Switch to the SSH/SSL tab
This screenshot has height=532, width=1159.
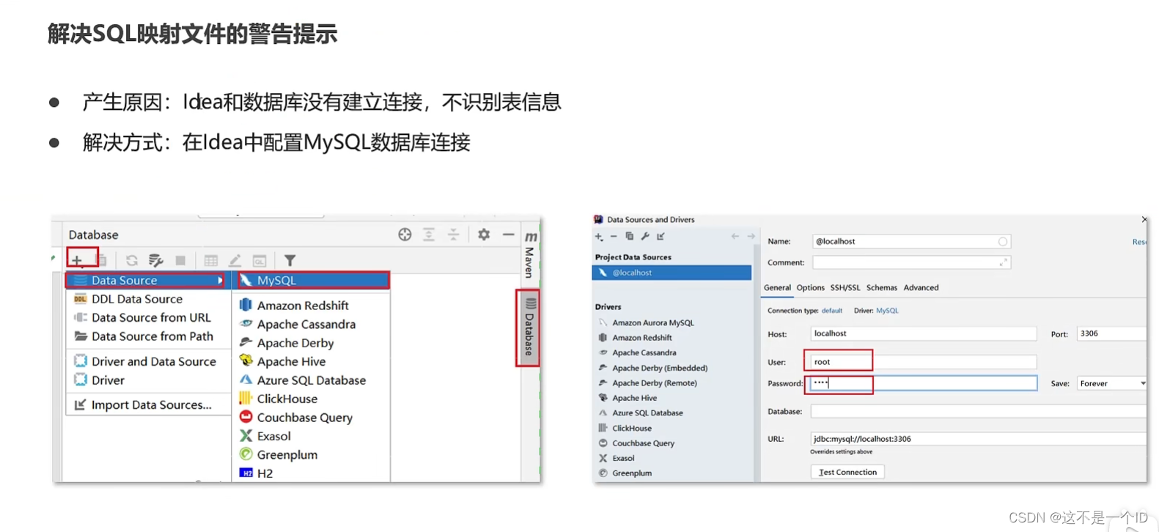click(x=845, y=288)
